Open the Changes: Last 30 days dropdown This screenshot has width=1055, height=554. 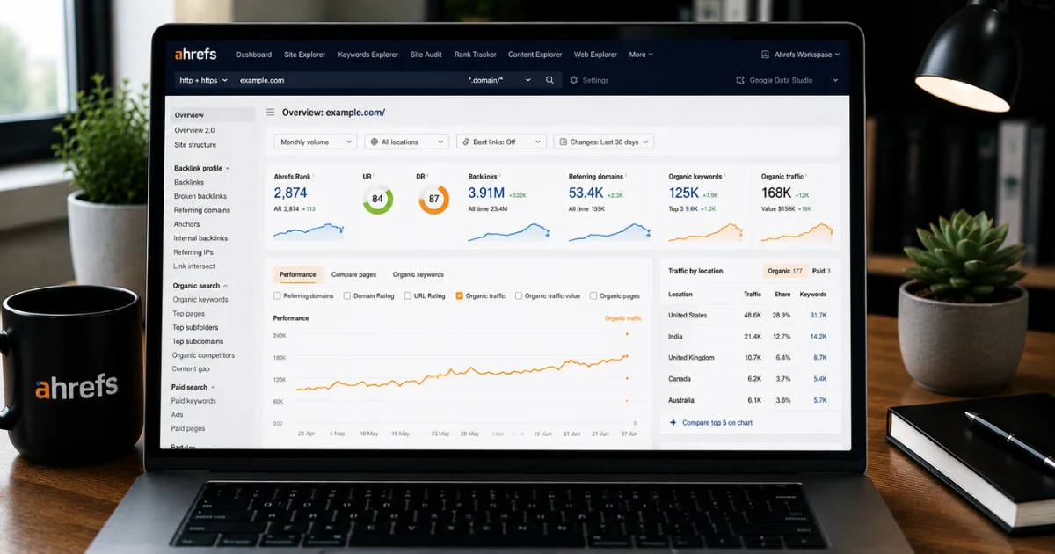tap(603, 142)
